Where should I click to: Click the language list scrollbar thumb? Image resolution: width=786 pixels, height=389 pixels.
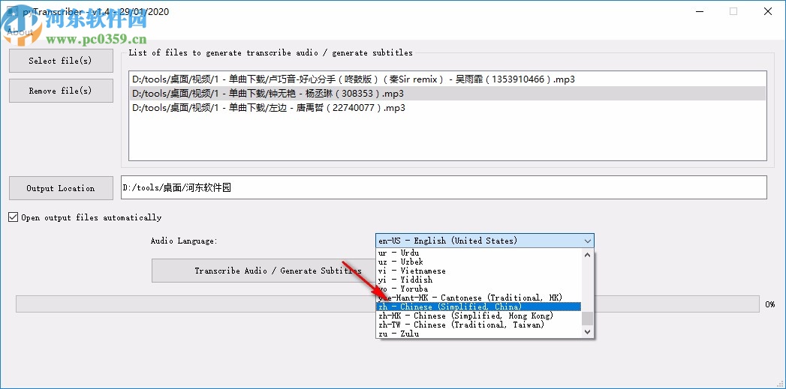[588, 319]
